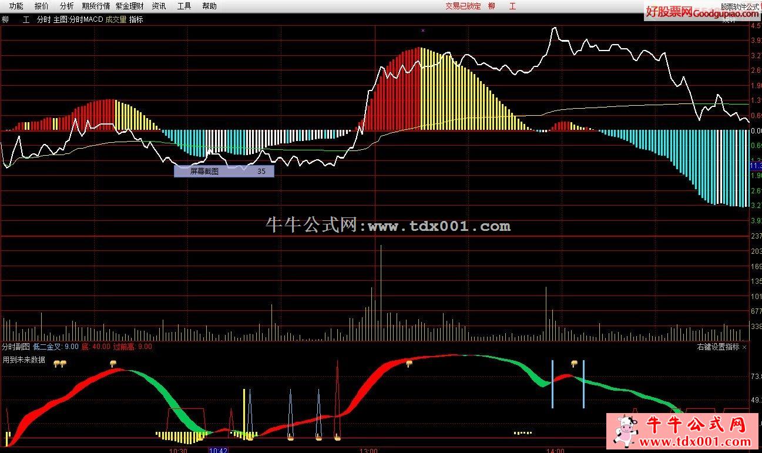
Task: Open the 工具 menu
Action: point(184,6)
